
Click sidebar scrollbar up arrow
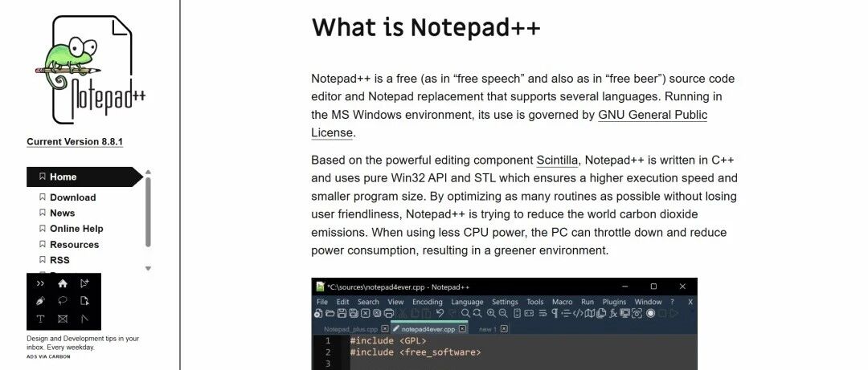coord(148,172)
